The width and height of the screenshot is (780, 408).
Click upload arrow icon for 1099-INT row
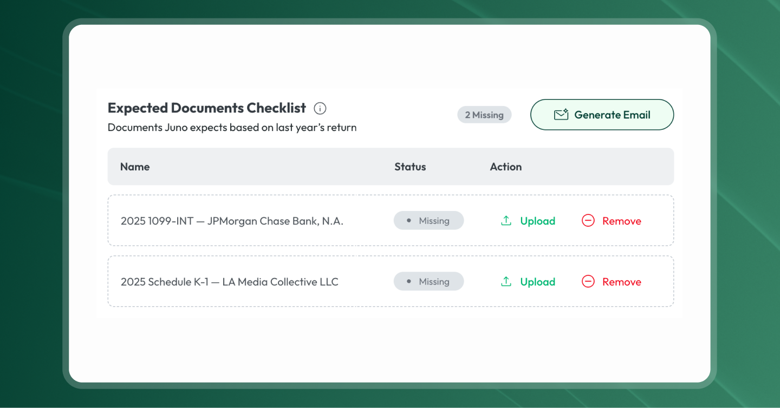tap(506, 221)
